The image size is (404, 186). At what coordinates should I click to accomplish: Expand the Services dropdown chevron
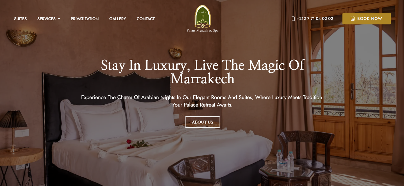(x=59, y=18)
